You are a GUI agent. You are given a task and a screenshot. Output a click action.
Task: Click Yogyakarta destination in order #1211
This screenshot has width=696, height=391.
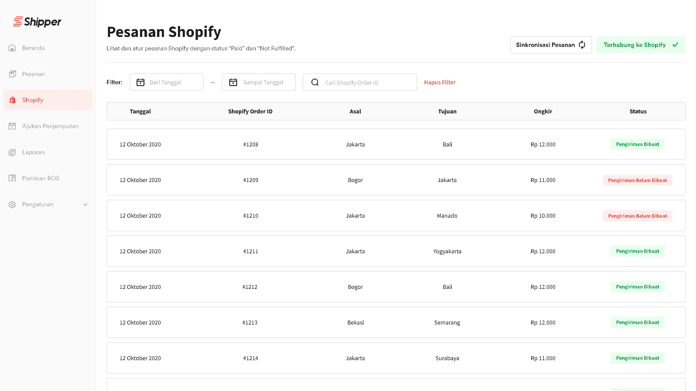(447, 251)
